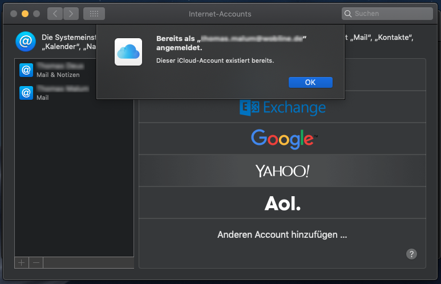Viewport: 441px width, 284px height.
Task: Choose Google as account type
Action: 282,139
